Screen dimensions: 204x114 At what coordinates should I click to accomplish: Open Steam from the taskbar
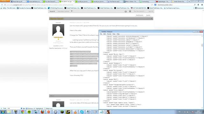69,112
